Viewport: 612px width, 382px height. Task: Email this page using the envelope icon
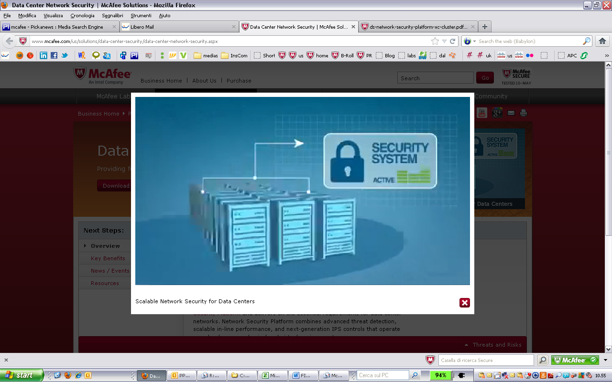[511, 113]
